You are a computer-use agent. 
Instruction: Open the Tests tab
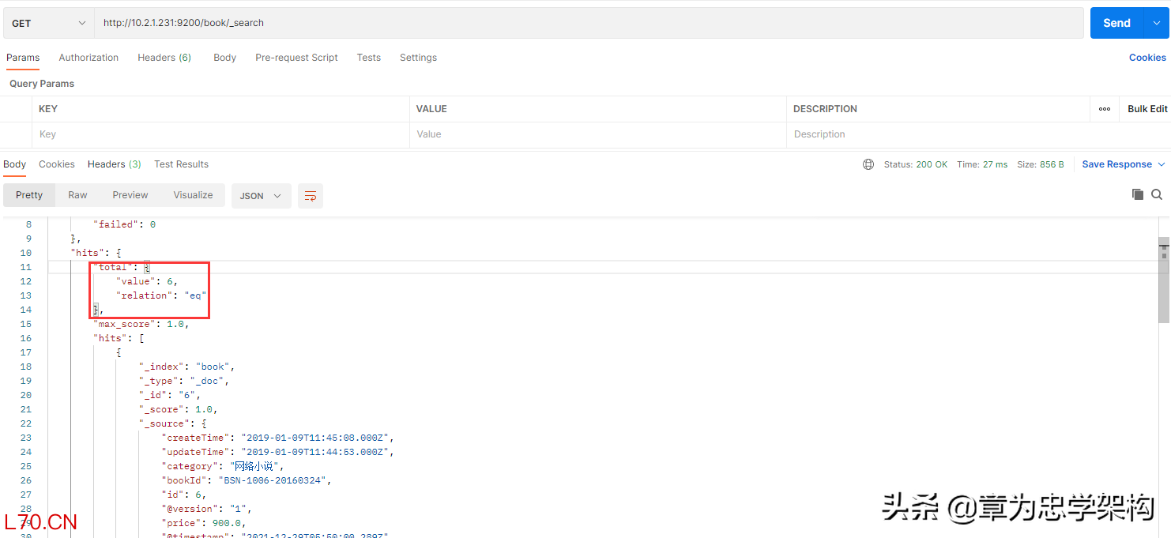369,58
